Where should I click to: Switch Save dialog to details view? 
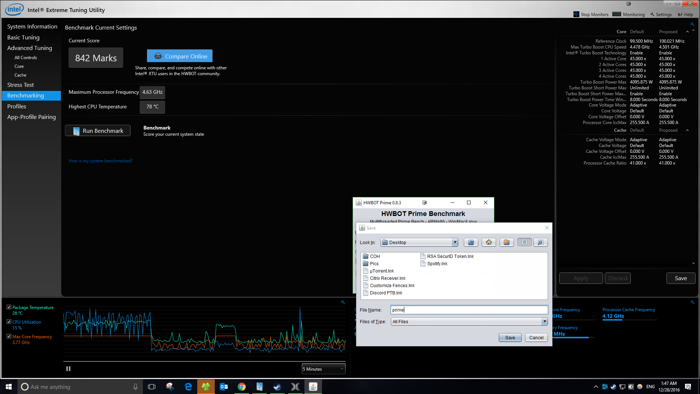540,242
